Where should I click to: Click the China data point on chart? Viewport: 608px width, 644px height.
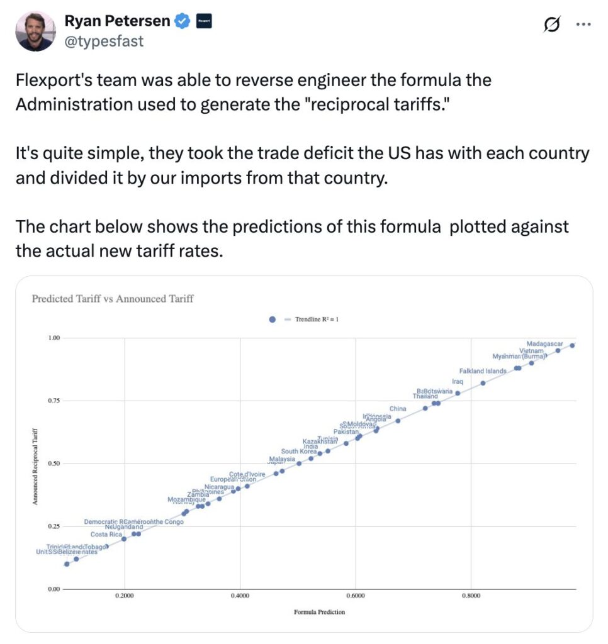pyautogui.click(x=398, y=420)
